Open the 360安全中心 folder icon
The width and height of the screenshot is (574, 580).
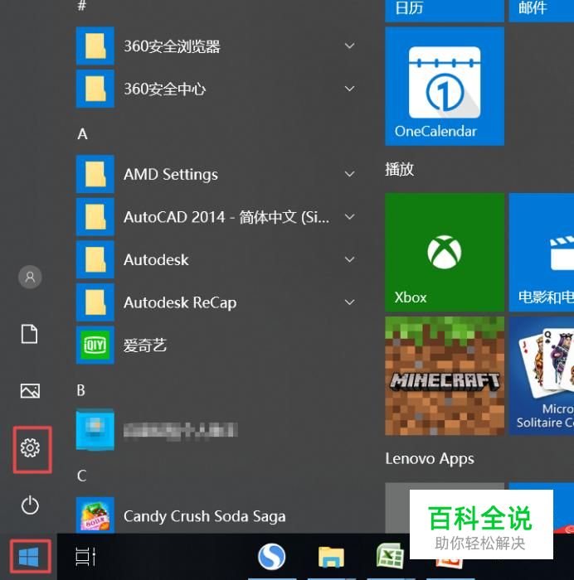(x=95, y=89)
